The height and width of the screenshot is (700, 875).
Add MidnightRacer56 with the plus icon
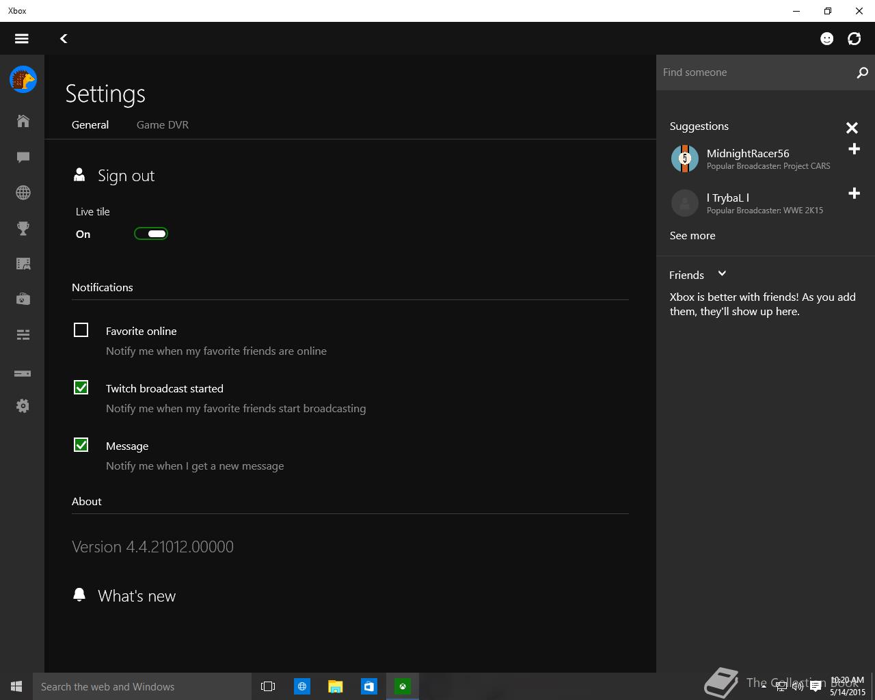coord(854,149)
